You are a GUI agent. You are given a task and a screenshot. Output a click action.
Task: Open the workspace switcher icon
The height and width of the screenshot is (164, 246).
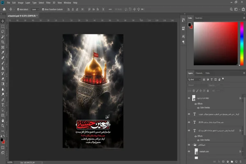[236, 9]
